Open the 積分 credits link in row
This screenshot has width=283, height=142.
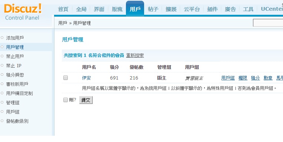click(x=255, y=78)
